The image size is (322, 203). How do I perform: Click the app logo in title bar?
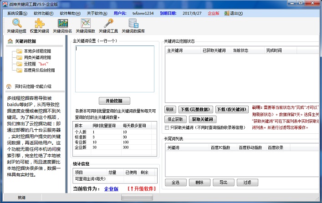pyautogui.click(x=5, y=4)
